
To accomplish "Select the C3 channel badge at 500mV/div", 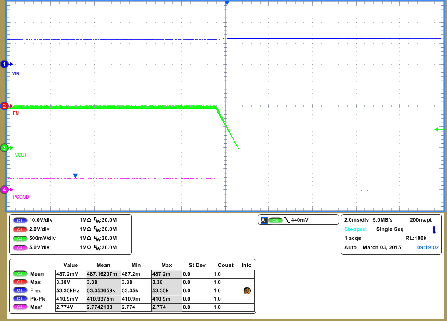I will [x=19, y=239].
